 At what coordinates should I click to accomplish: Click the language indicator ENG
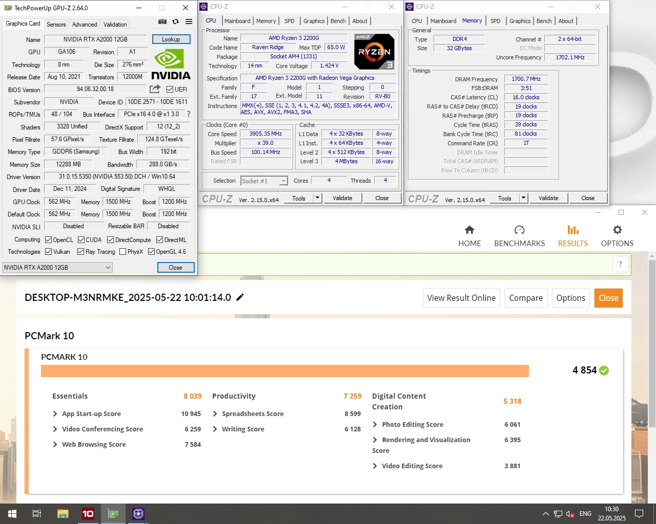(x=585, y=514)
